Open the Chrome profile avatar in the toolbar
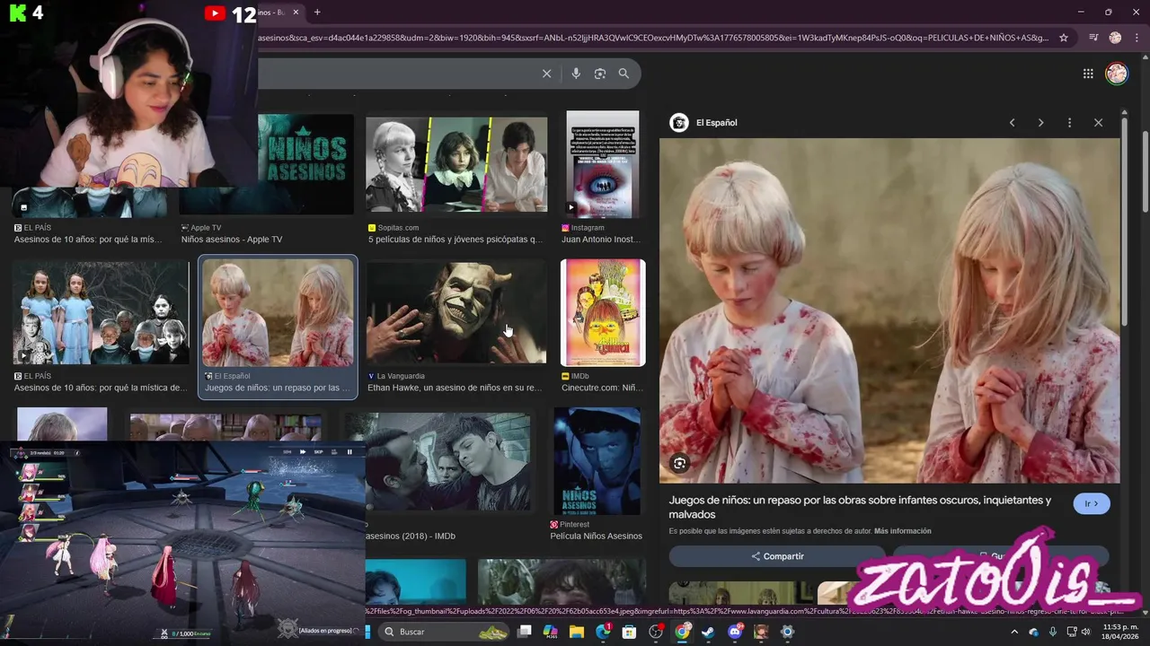 tap(1115, 38)
